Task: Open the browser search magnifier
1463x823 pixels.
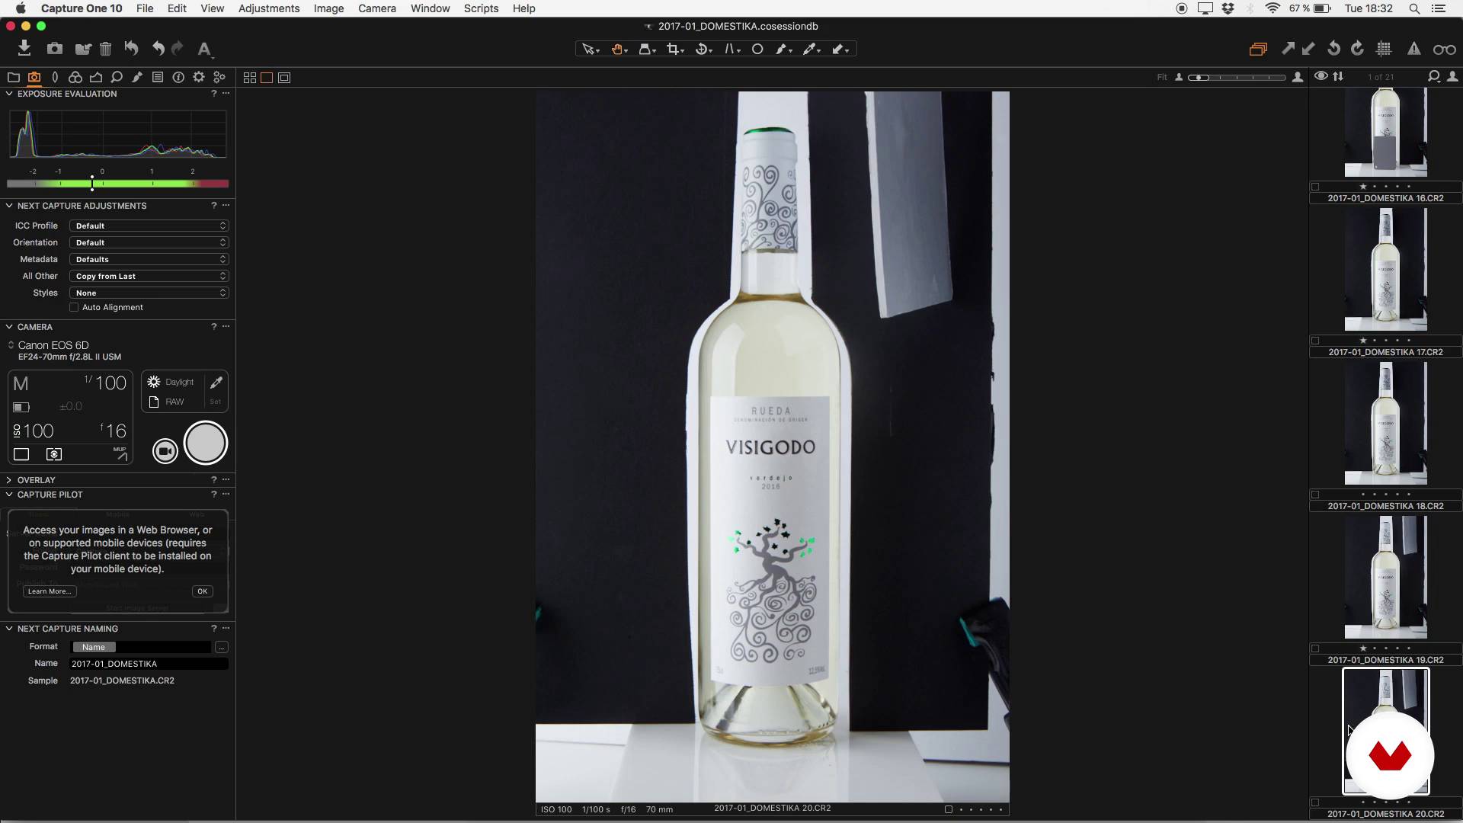Action: tap(1433, 76)
